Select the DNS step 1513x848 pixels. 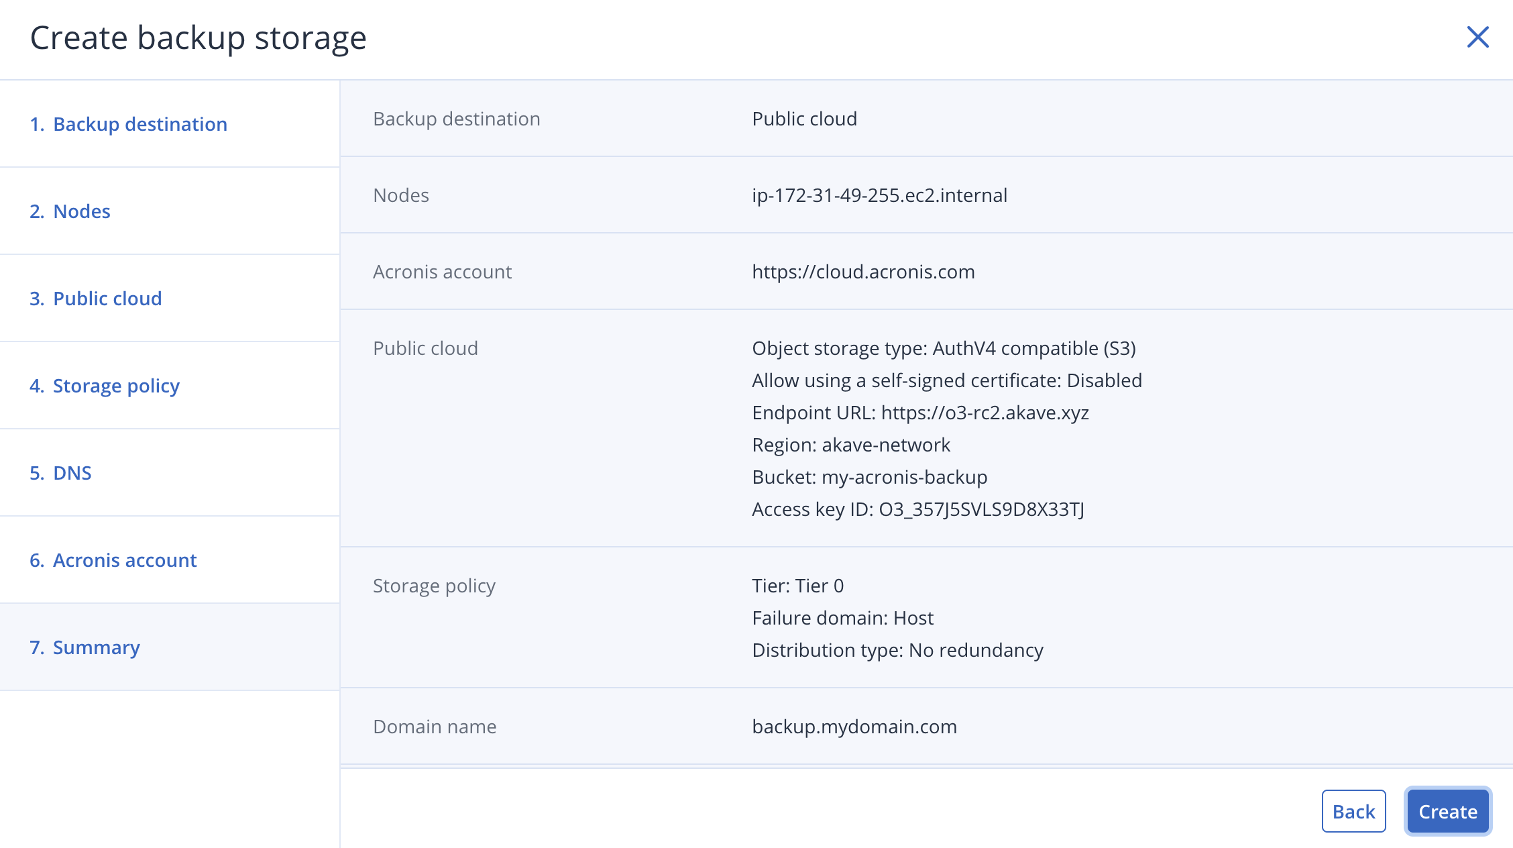coord(72,473)
